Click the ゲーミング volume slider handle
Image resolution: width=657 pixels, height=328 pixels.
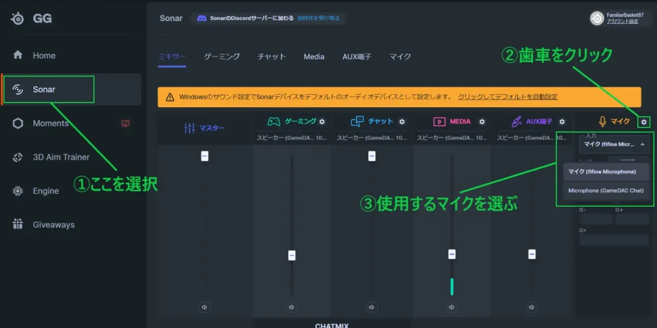[292, 255]
